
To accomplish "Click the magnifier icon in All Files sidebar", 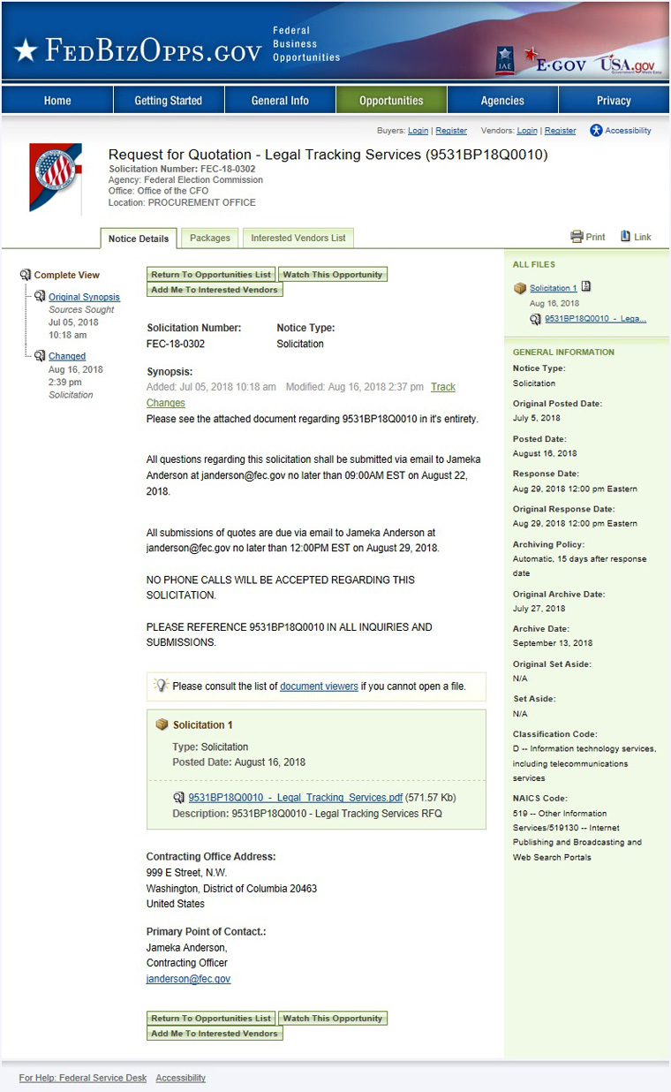I will pyautogui.click(x=536, y=319).
